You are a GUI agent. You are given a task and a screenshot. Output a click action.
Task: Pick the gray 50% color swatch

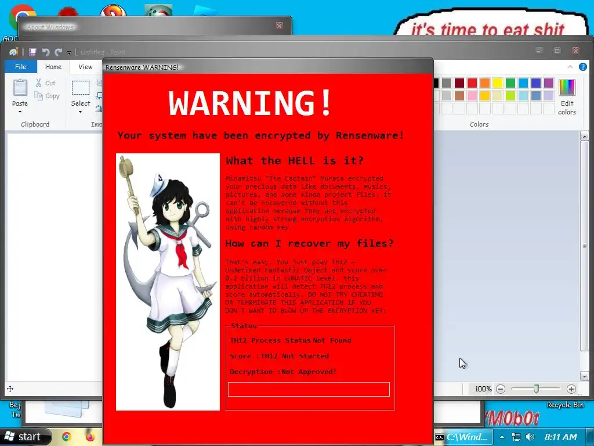(447, 82)
